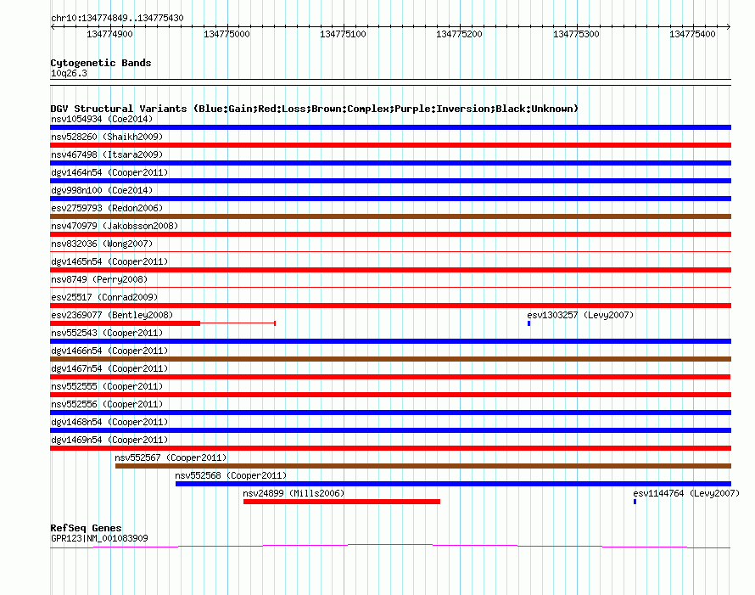
Task: Click the thin red nsv8749 loss line
Action: click(390, 287)
